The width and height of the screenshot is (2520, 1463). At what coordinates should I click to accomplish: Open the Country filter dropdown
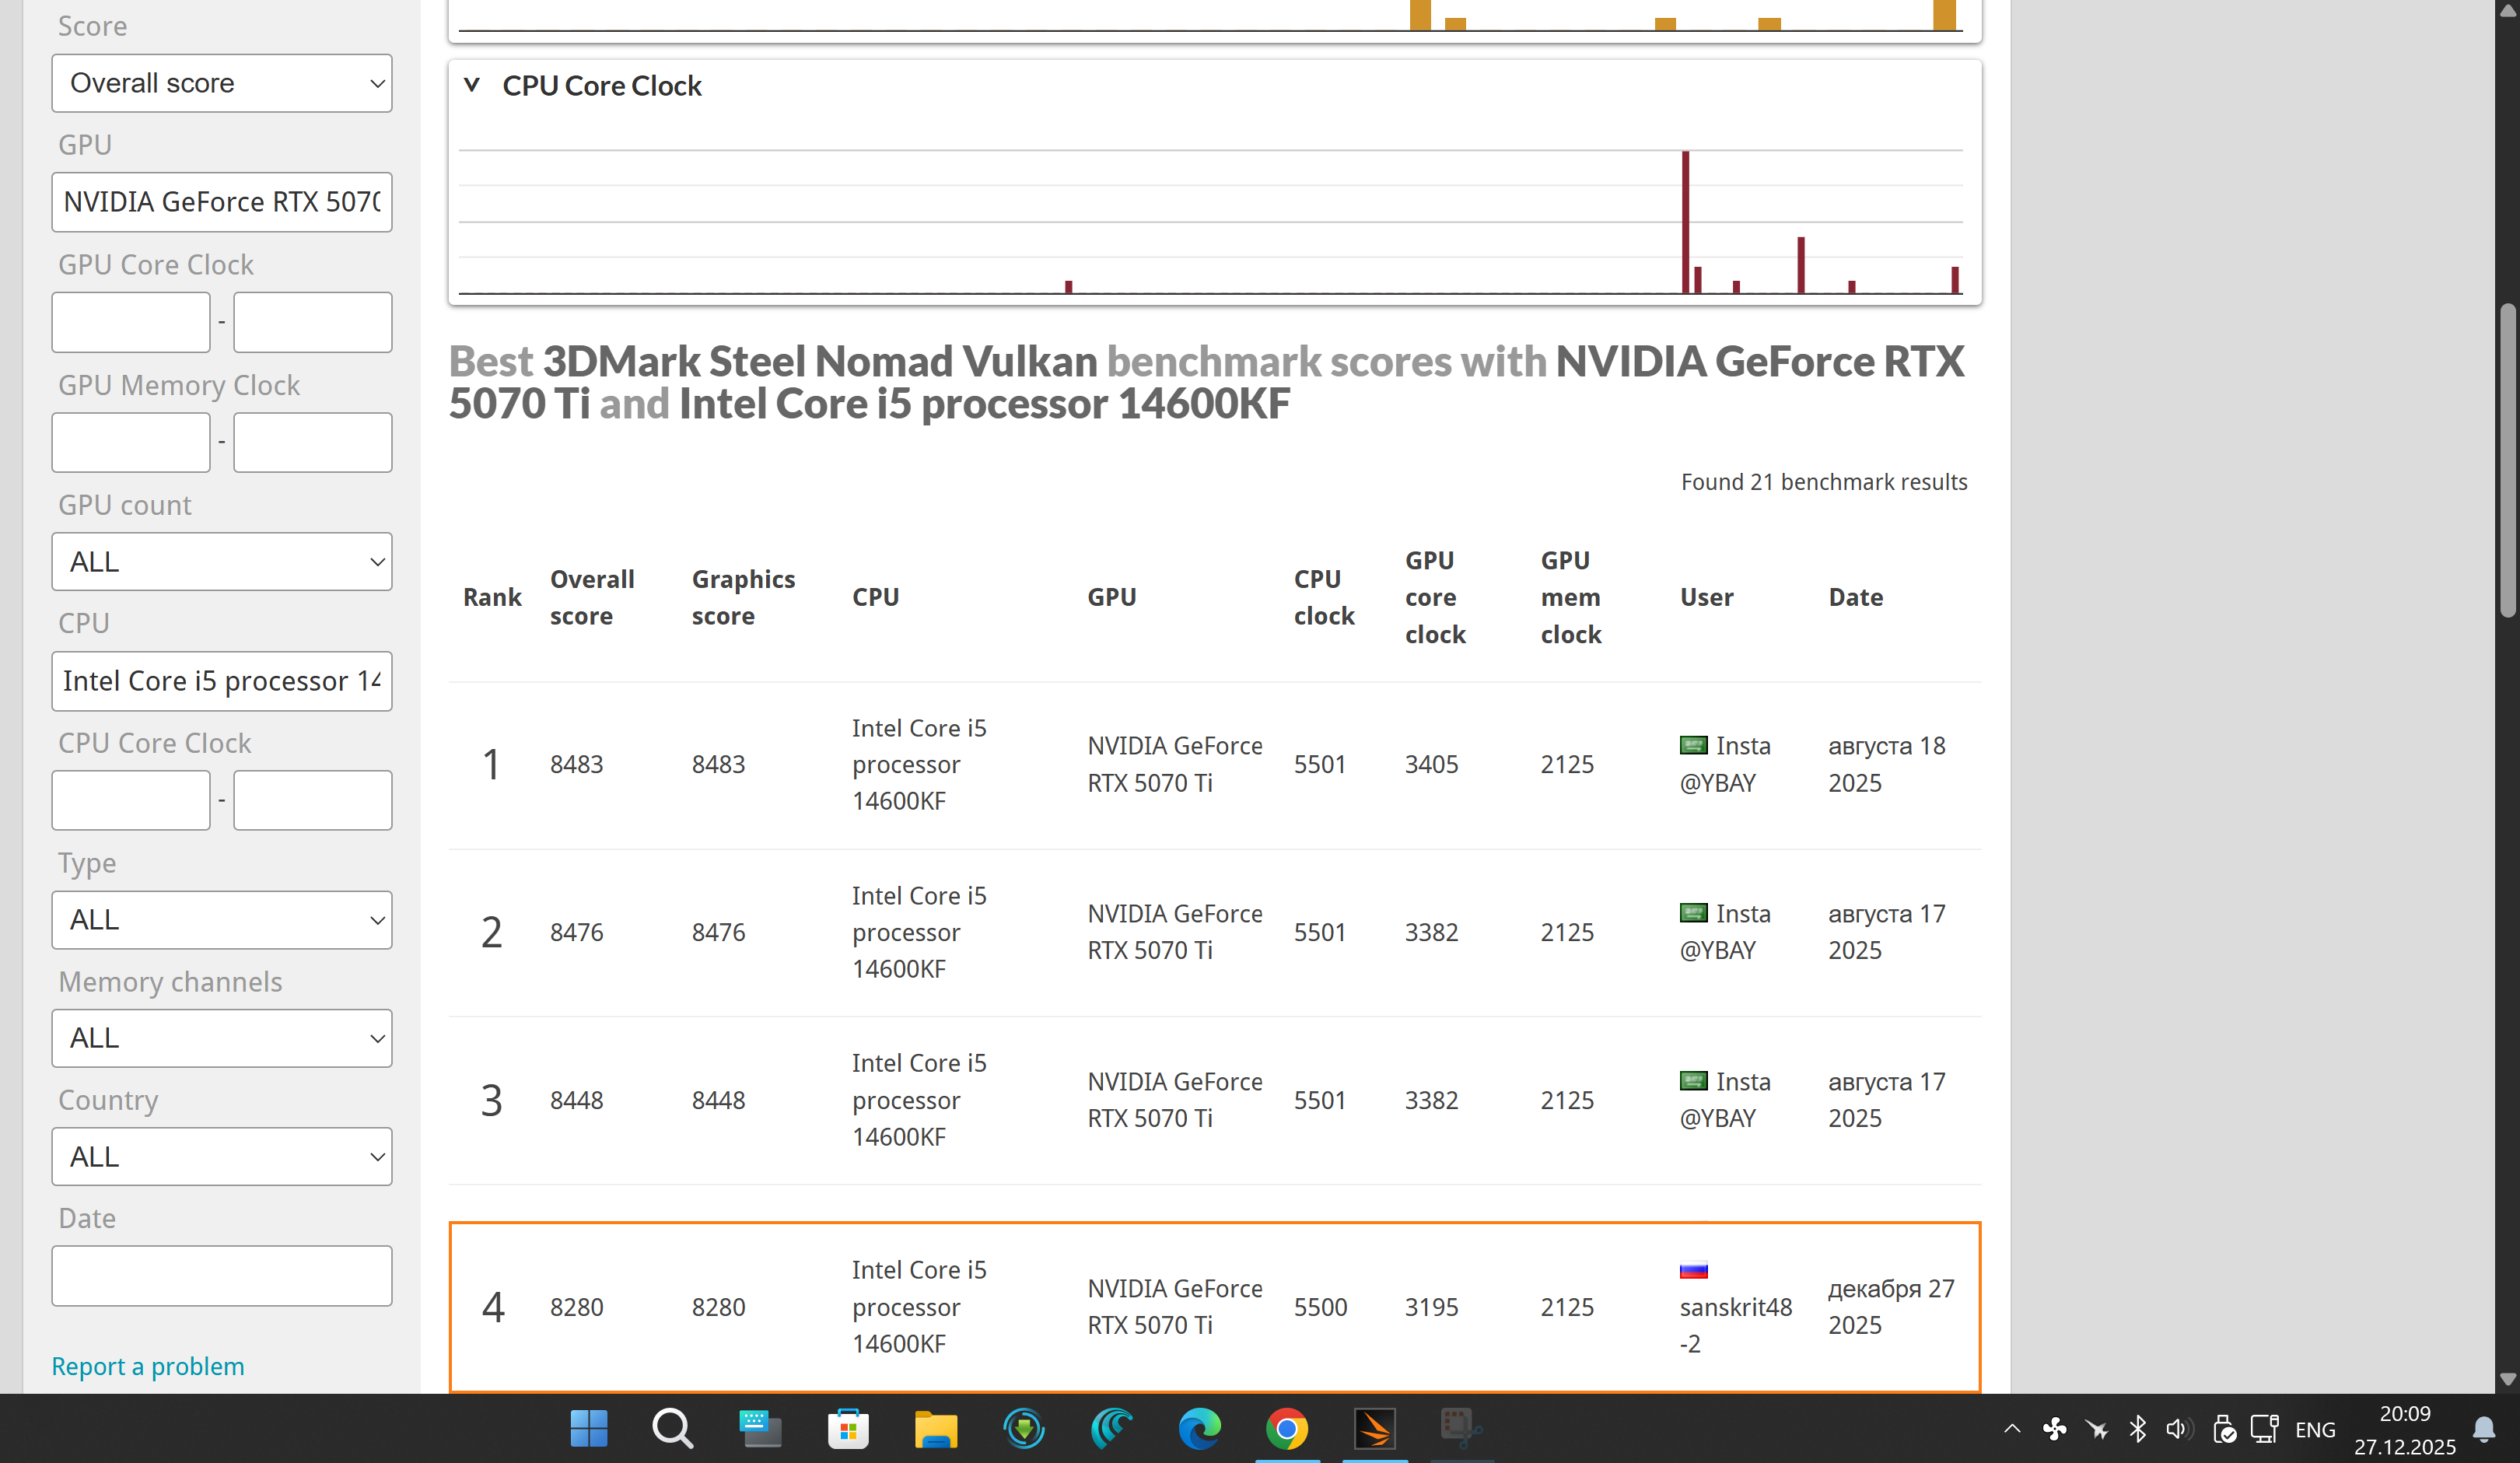click(221, 1156)
